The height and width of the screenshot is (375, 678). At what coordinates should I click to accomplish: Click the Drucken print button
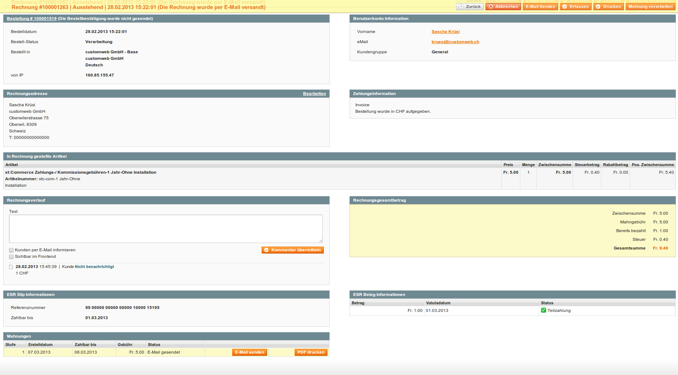609,7
